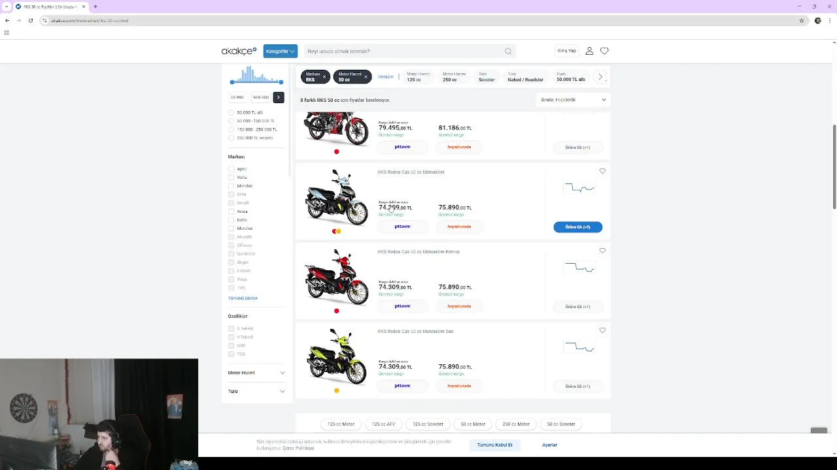Click Temizle to clear filters
This screenshot has width=837, height=470.
[x=386, y=77]
